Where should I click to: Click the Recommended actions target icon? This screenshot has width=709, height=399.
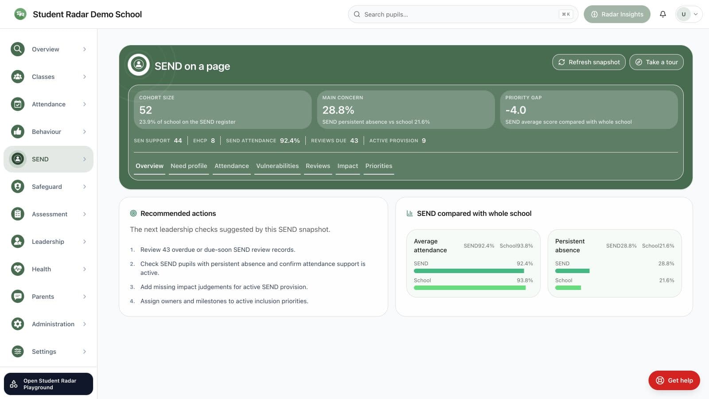tap(133, 213)
